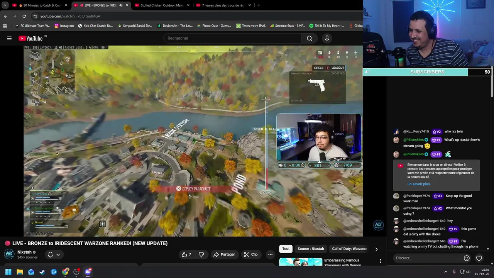Screen dimensions: 494x278
Task: Send a heart reaction in chat
Action: coord(479,258)
